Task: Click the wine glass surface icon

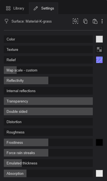Action: 7,21
